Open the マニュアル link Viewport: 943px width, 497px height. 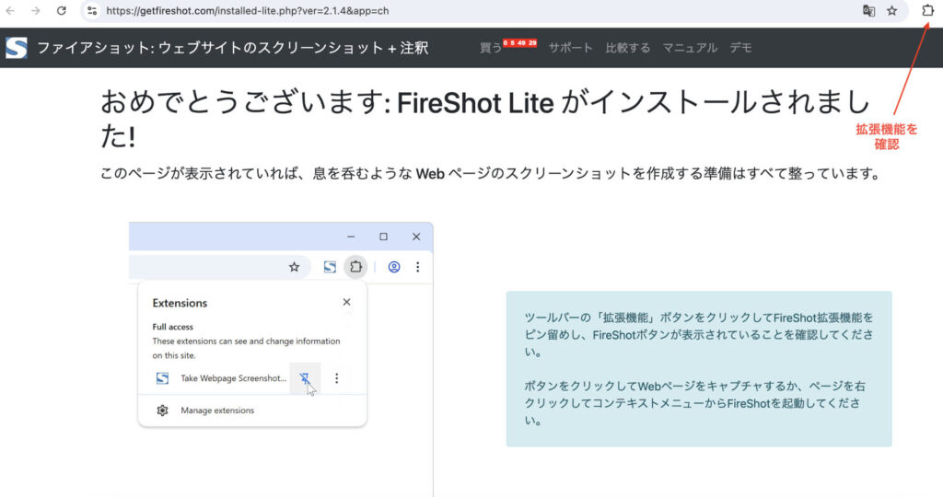[690, 48]
